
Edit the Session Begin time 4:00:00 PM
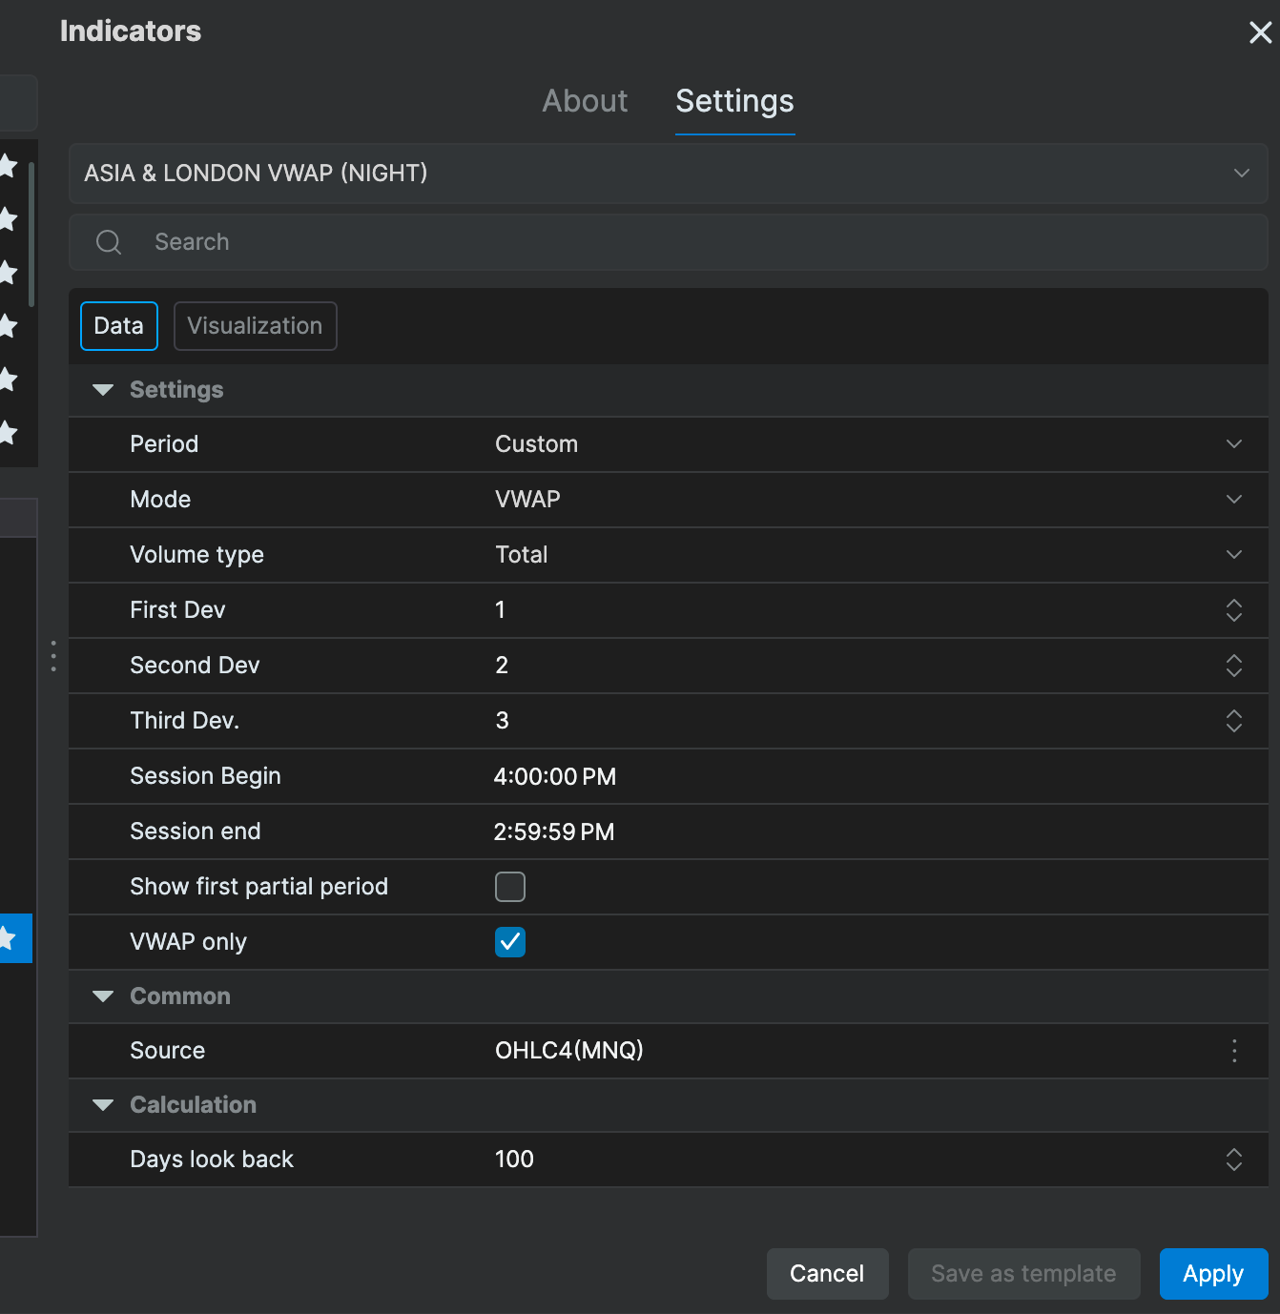tap(555, 777)
